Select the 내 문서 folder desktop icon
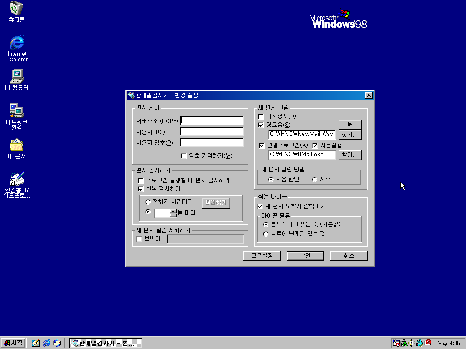 click(17, 149)
